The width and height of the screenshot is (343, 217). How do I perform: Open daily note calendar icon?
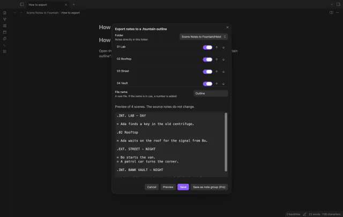click(x=5, y=32)
